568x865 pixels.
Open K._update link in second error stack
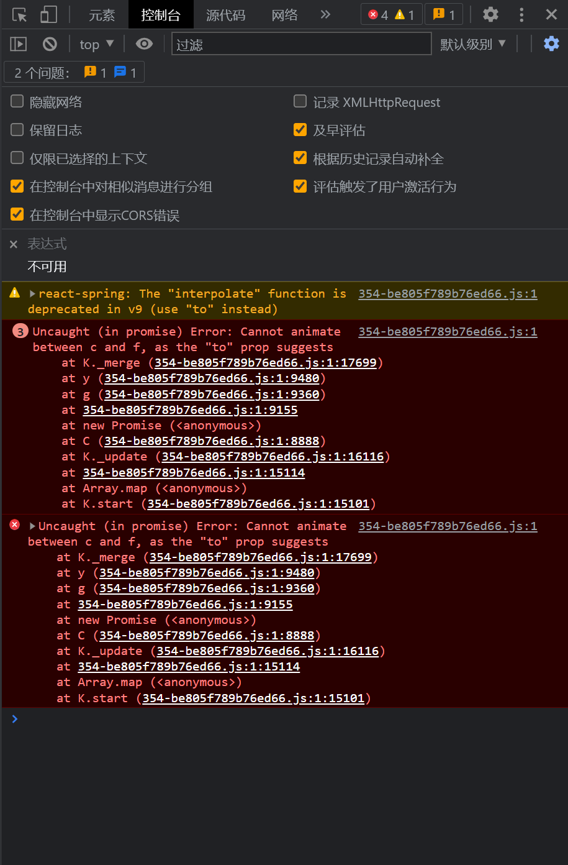(268, 651)
